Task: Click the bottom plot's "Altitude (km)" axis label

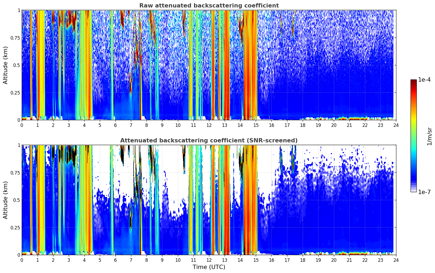Action: click(6, 200)
